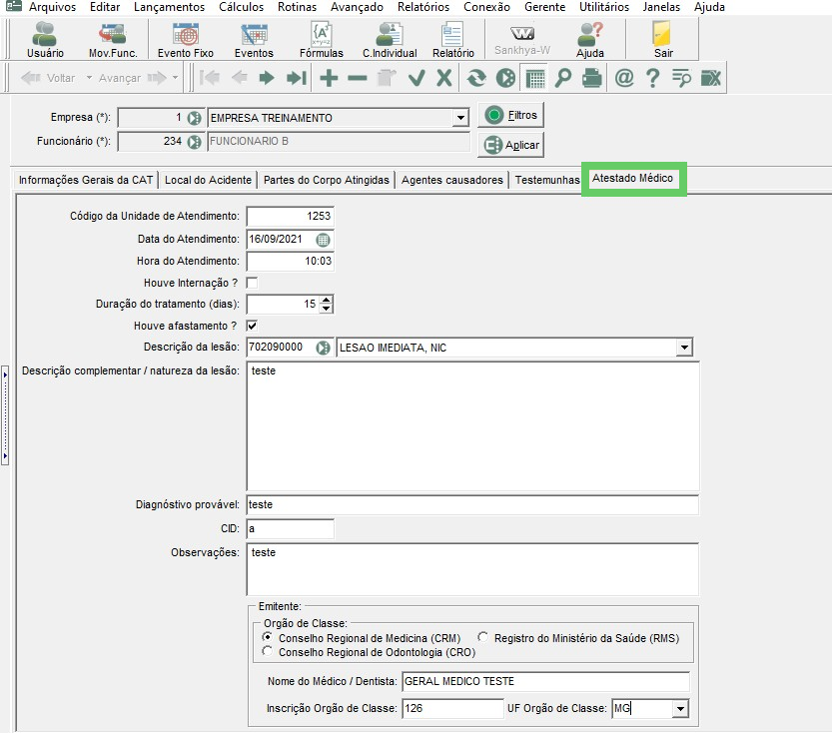Jump to last record arrow
Screen dimensions: 832x733
coord(296,78)
